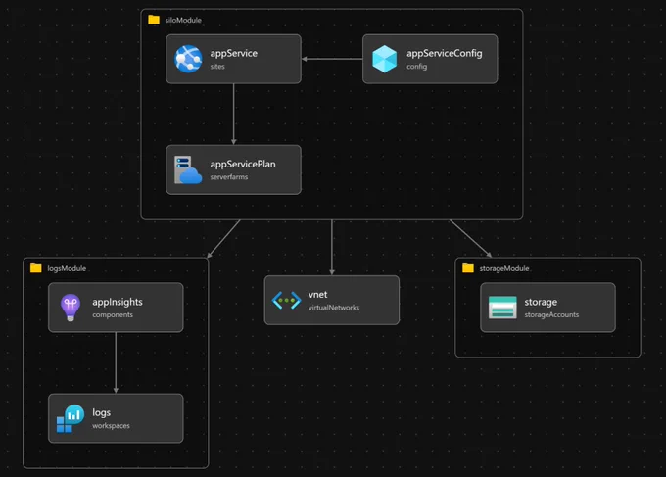
Task: Click the vnet virtual network icon
Action: (x=286, y=301)
